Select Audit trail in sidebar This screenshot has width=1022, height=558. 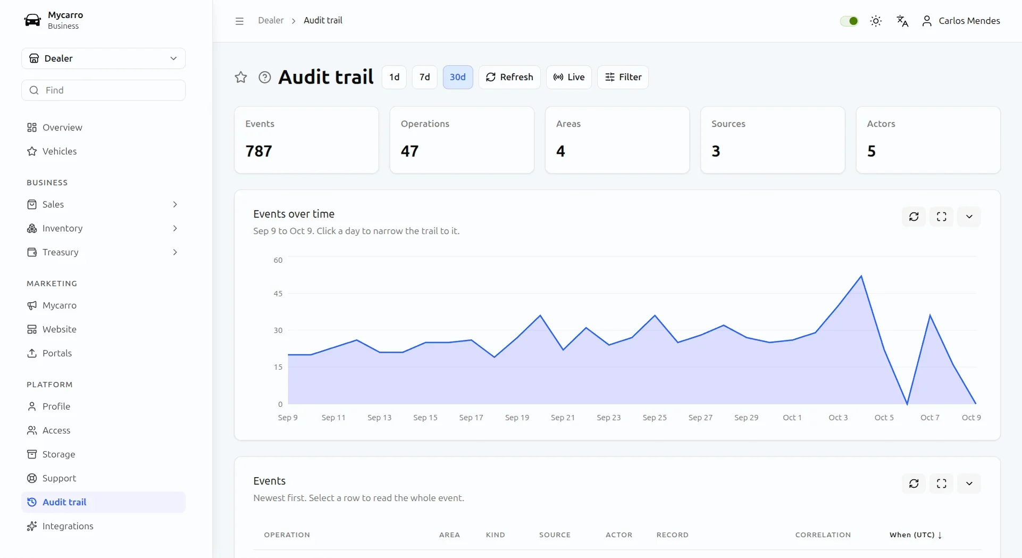point(104,502)
